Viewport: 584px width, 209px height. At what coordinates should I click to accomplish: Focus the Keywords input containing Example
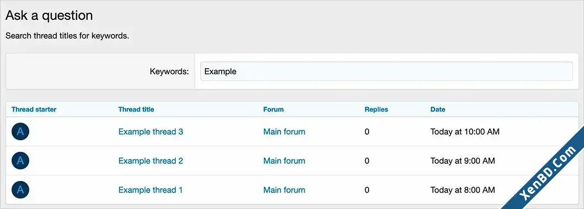387,71
